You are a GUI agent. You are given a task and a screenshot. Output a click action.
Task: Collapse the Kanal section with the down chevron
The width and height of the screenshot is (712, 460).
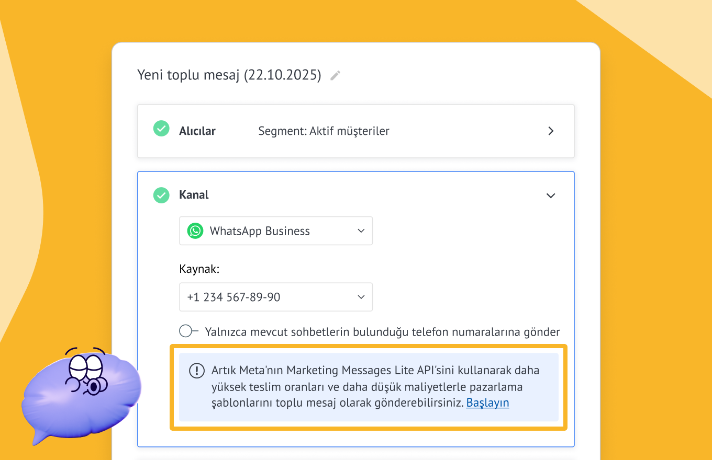pyautogui.click(x=551, y=195)
